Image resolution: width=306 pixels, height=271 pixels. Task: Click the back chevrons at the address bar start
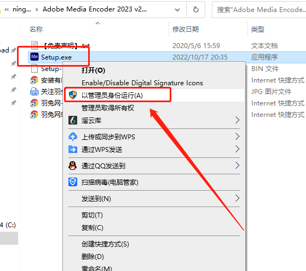tap(7, 9)
